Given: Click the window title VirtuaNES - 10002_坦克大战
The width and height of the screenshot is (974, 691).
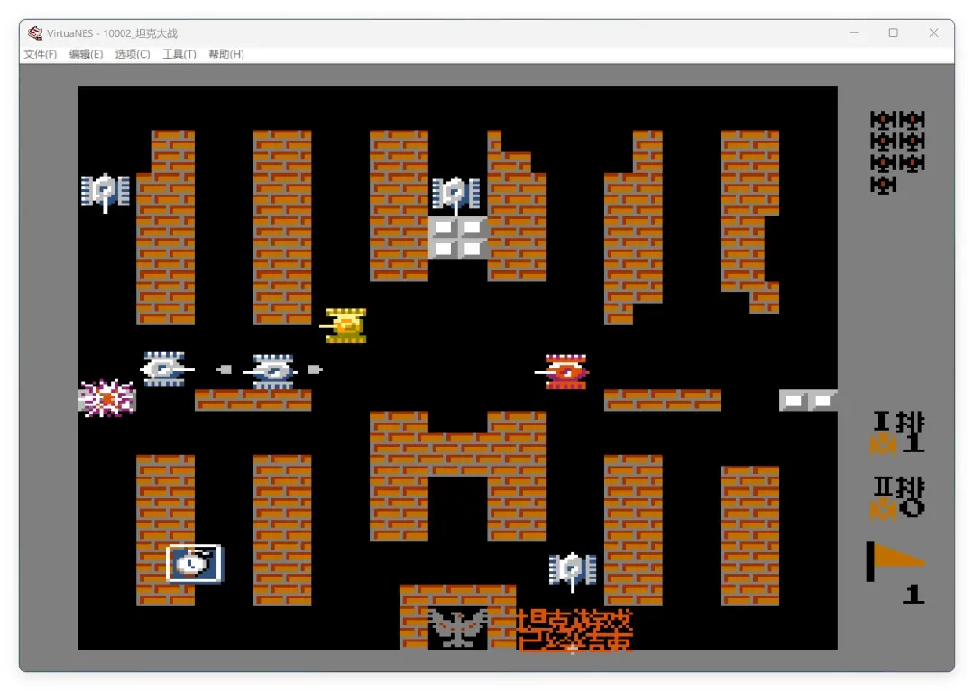Looking at the screenshot, I should pyautogui.click(x=112, y=32).
